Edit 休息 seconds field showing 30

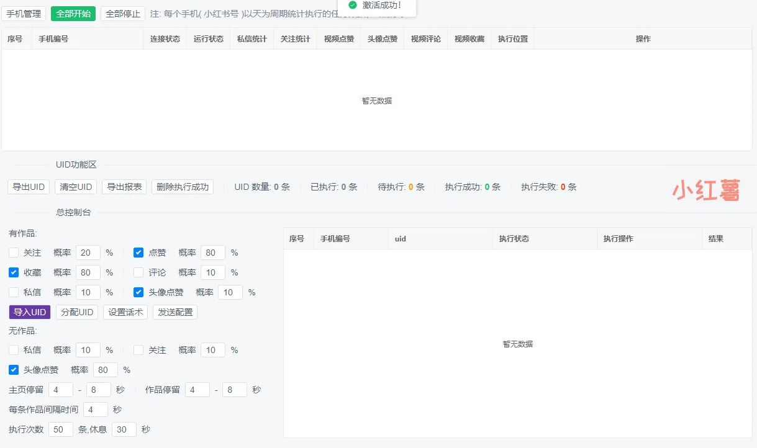pyautogui.click(x=124, y=429)
